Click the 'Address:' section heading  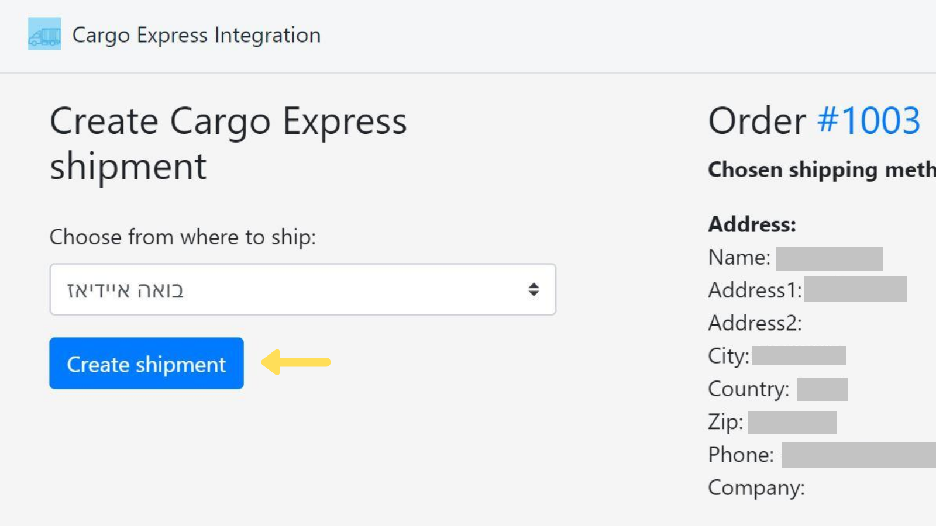point(751,224)
